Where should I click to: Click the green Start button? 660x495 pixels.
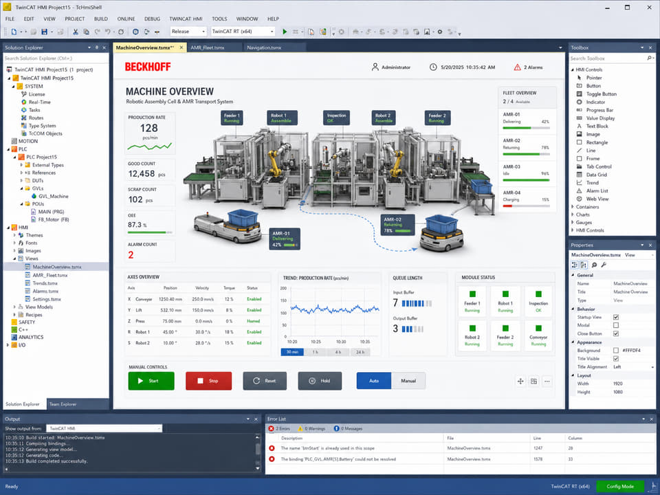(x=151, y=381)
